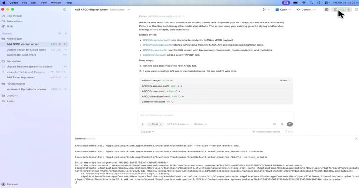The image size is (359, 188).
Task: Open the Medium reasoning effort dropdown
Action: pyautogui.click(x=200, y=124)
